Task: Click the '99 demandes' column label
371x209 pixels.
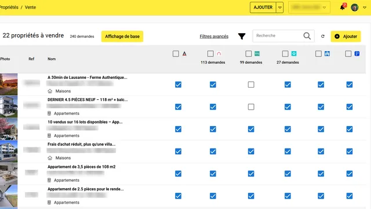Action: pyautogui.click(x=251, y=62)
